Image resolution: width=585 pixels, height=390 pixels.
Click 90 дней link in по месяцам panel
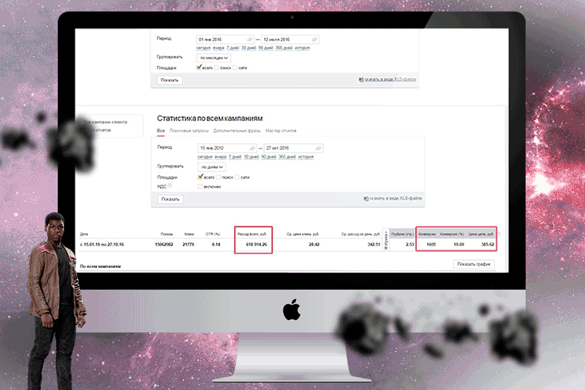266,48
